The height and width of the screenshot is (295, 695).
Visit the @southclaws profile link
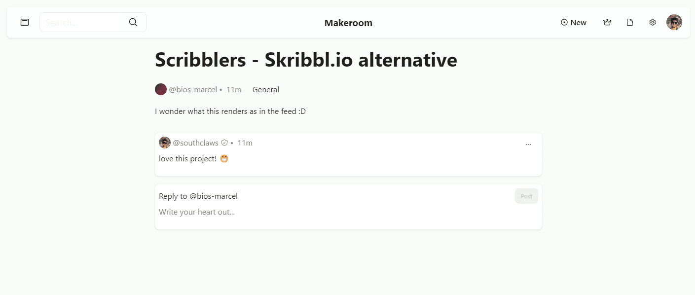(x=195, y=143)
